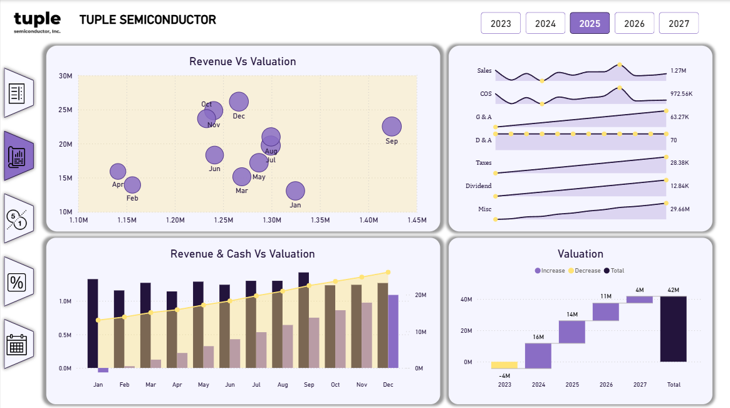Click the TUPLE SEMICONDUCTOR header title
730x408 pixels.
coord(148,19)
